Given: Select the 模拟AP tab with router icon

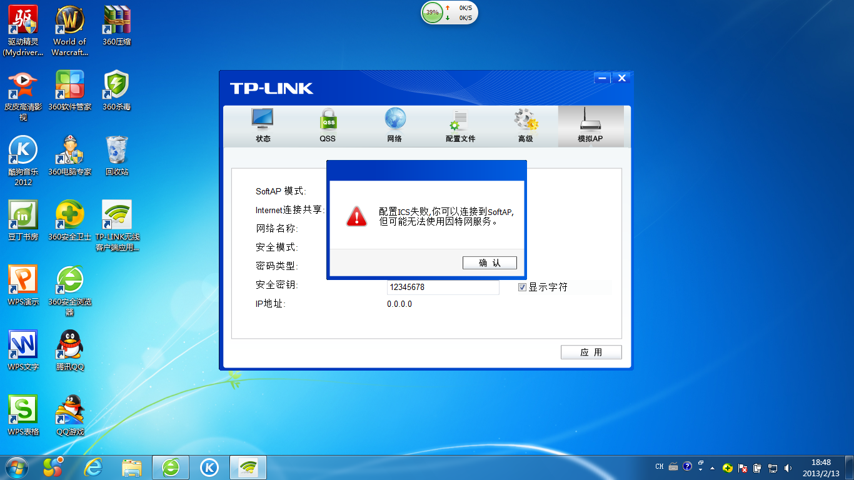Looking at the screenshot, I should 590,126.
